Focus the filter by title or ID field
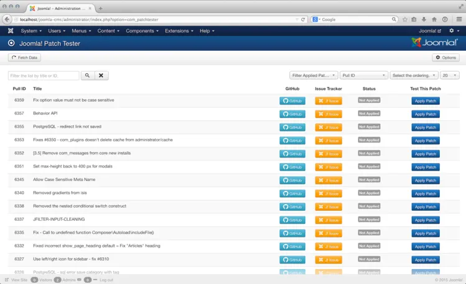 [43, 76]
